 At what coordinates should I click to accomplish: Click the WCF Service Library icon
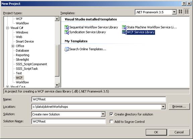click(124, 32)
